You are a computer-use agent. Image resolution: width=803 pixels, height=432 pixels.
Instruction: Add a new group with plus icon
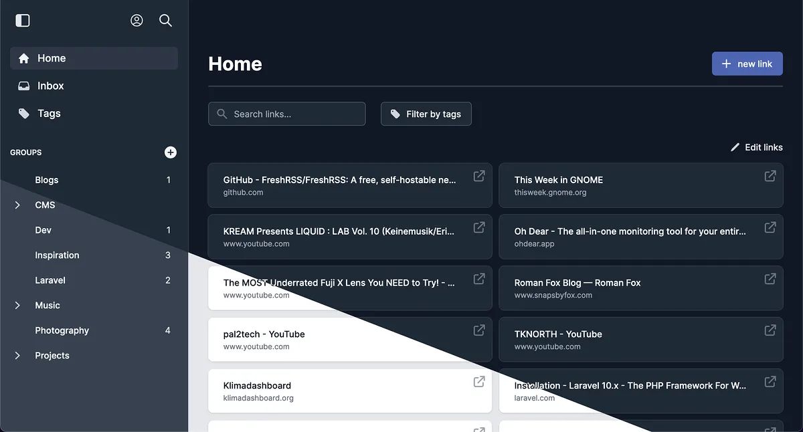pos(171,152)
